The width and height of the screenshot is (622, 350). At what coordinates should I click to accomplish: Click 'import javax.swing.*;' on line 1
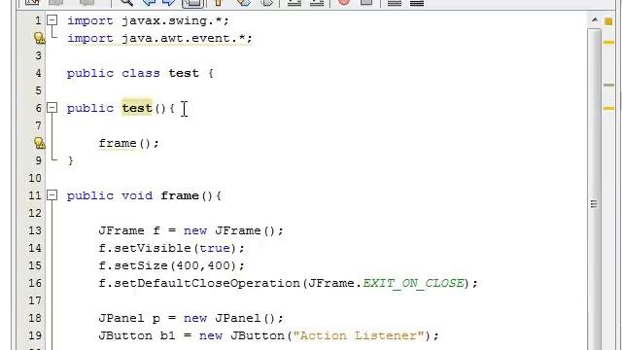[x=148, y=21]
